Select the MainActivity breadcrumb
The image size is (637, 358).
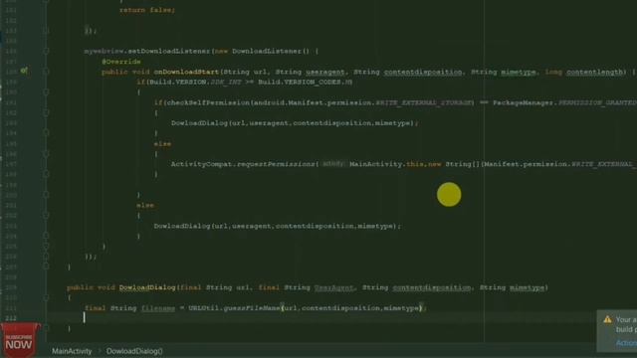point(72,351)
